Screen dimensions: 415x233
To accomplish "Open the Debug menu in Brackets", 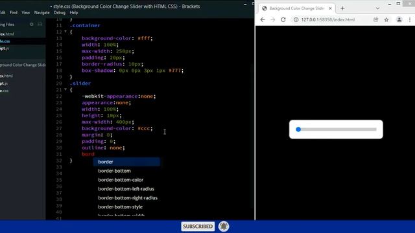I will [60, 12].
